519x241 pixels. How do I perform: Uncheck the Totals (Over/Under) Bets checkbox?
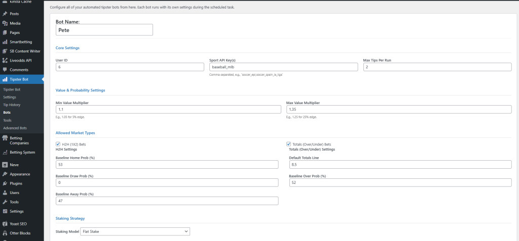pos(289,144)
